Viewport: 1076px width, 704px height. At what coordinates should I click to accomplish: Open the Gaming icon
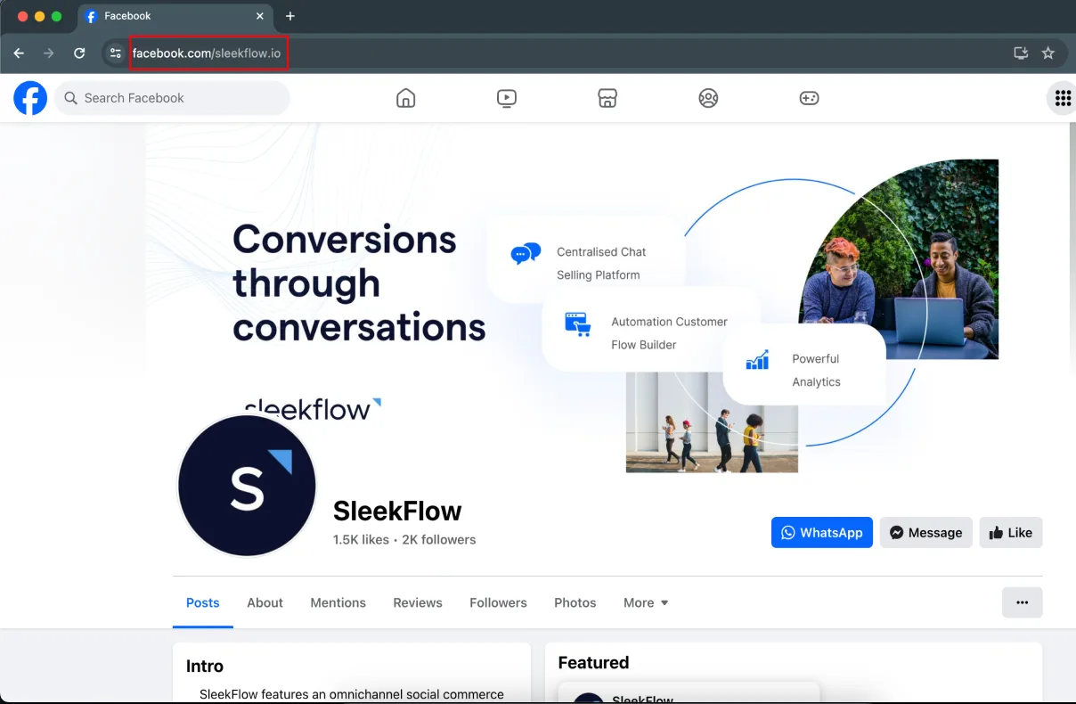tap(809, 98)
